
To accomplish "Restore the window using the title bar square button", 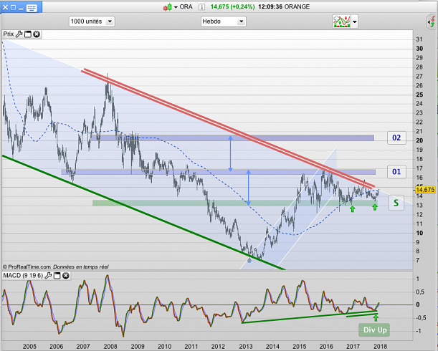I will [x=13, y=8].
